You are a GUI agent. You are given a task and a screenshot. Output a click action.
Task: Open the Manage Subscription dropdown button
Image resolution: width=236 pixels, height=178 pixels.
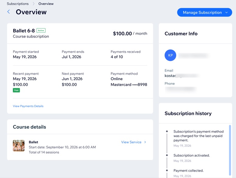[x=205, y=12]
